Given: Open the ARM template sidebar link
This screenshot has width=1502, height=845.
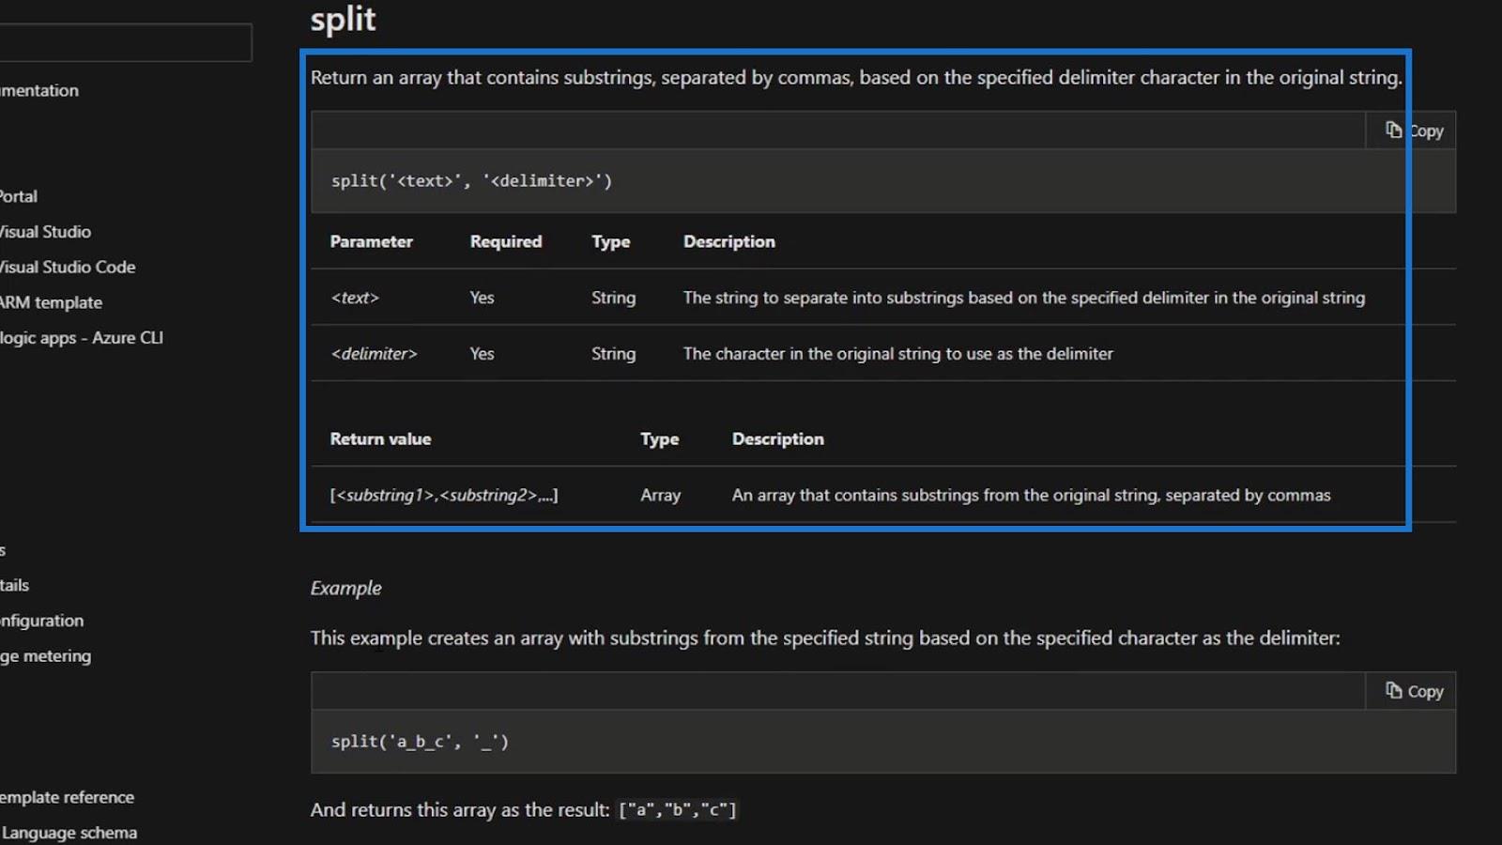Looking at the screenshot, I should (51, 302).
